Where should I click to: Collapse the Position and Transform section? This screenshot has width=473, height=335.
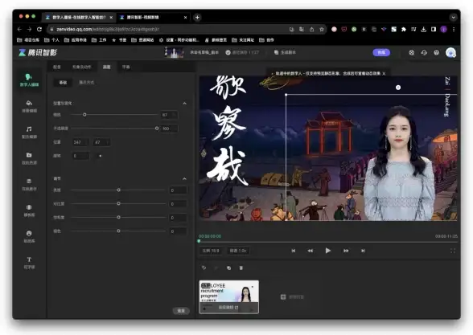click(184, 104)
